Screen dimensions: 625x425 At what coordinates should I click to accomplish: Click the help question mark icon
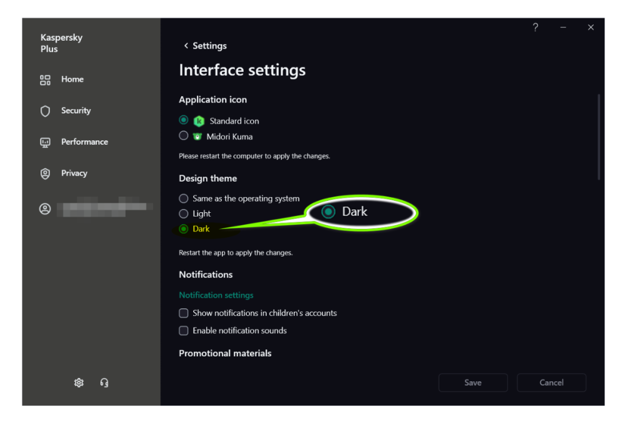click(x=536, y=27)
